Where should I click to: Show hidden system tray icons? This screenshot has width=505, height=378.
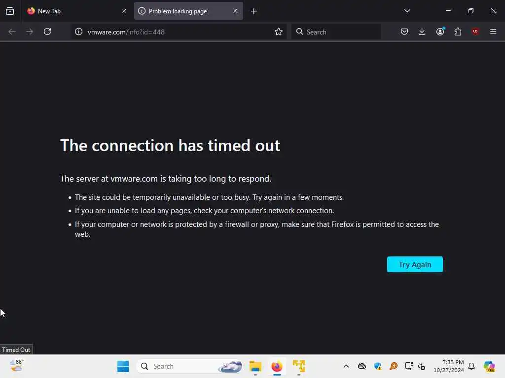coord(346,366)
